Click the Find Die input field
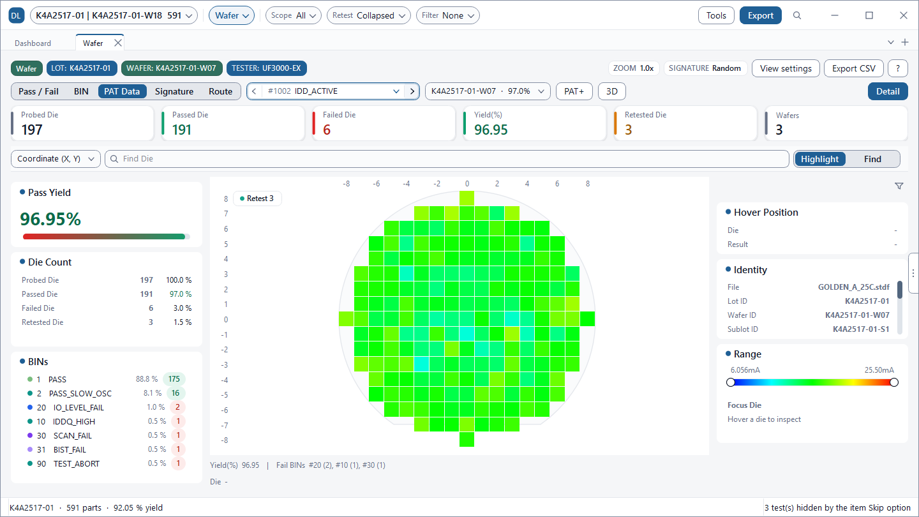The height and width of the screenshot is (517, 919). pyautogui.click(x=447, y=159)
